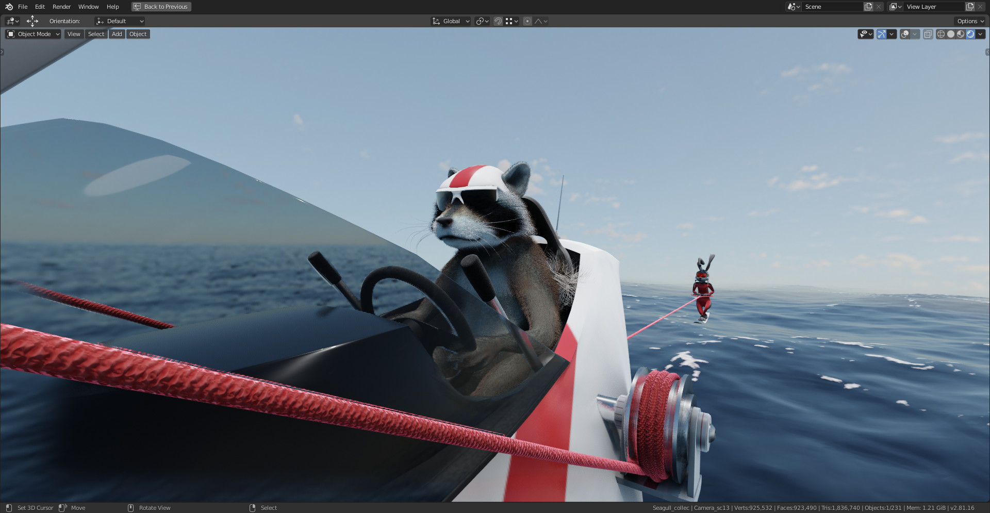Click the "Orientation:" label
The image size is (990, 513).
click(64, 21)
